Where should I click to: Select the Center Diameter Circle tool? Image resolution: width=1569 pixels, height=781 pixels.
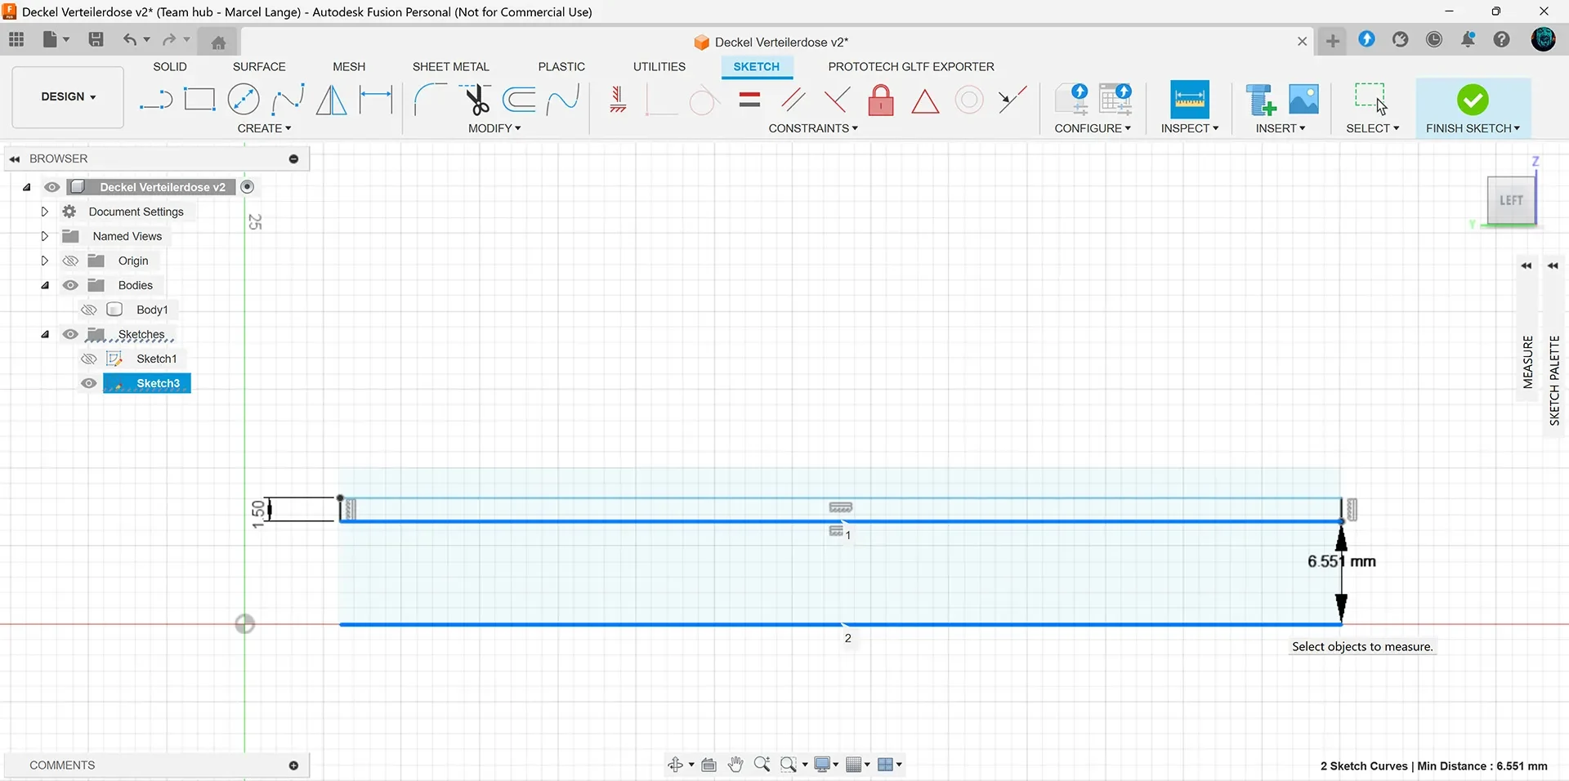[244, 100]
